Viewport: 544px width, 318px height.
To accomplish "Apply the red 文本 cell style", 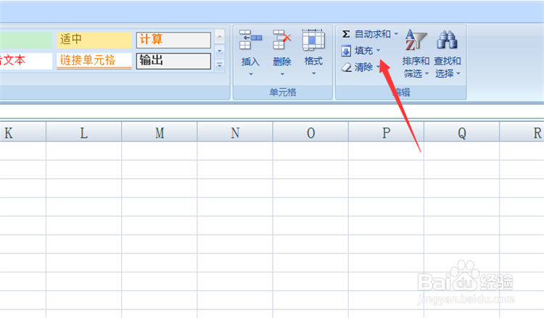I will [26, 61].
